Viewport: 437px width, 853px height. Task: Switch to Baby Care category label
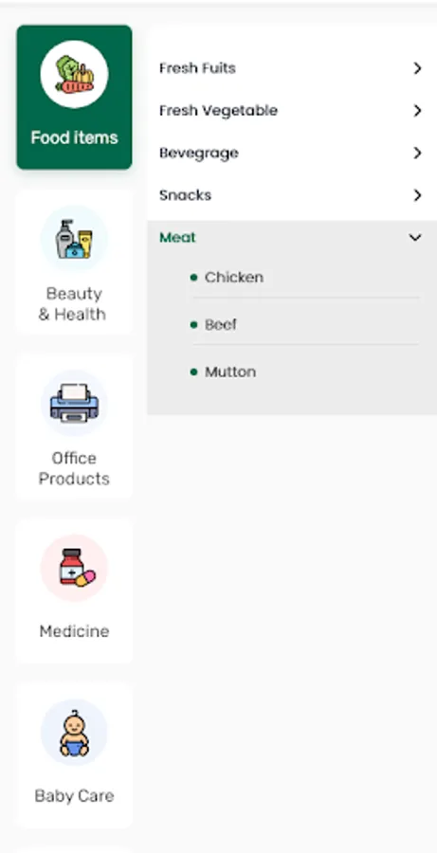tap(74, 796)
